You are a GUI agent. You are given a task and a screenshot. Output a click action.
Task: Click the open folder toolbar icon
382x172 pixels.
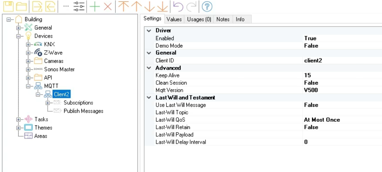(22, 6)
